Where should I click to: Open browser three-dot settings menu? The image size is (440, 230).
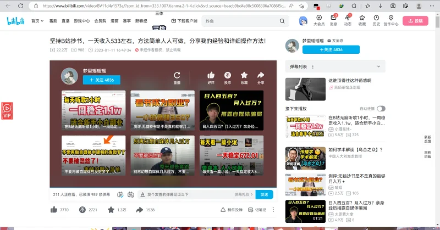(432, 5)
